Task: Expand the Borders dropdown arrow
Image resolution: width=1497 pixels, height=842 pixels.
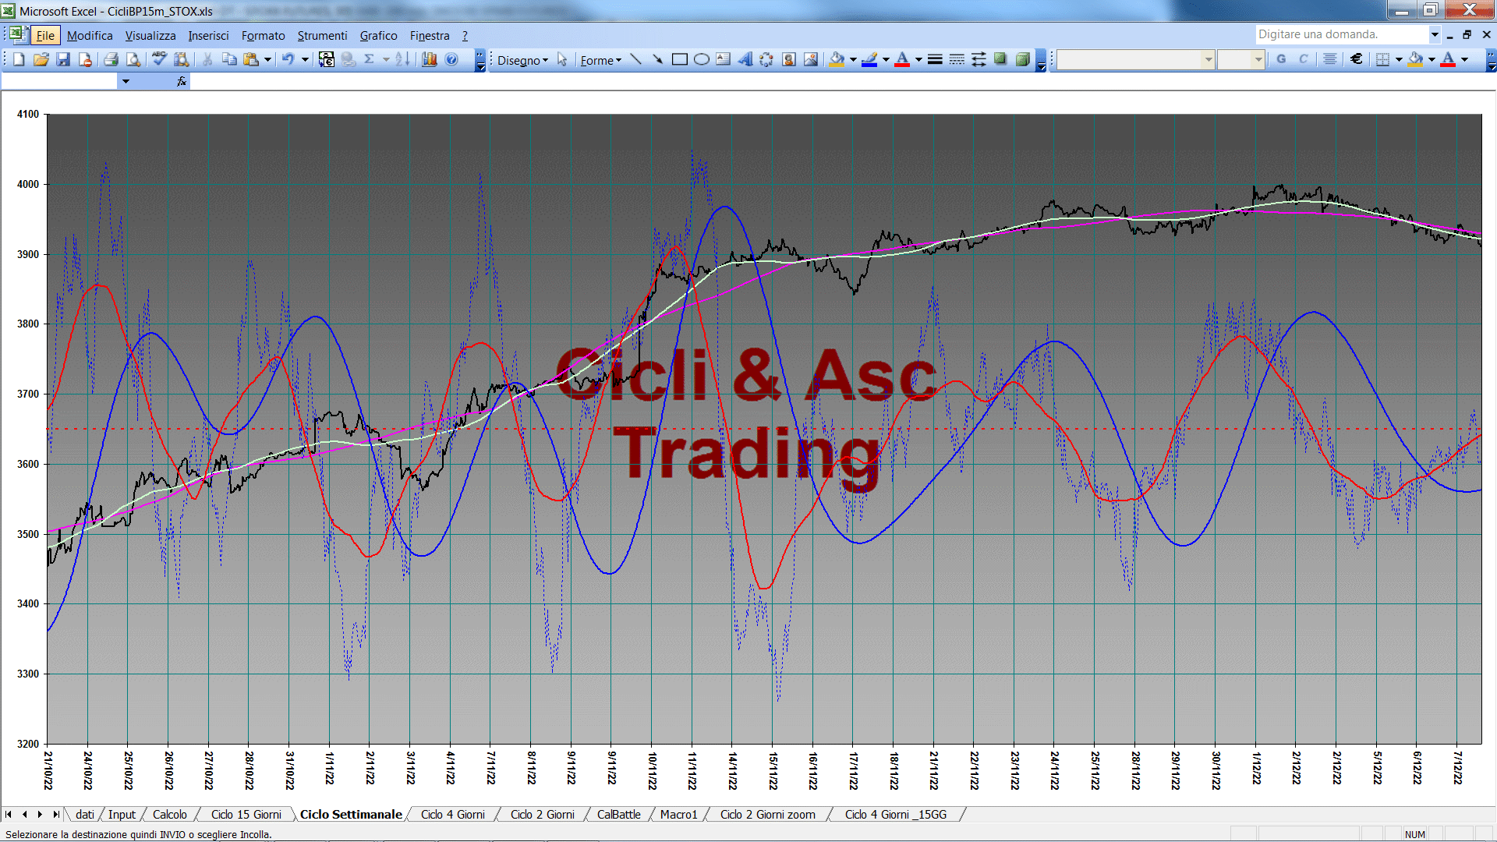Action: [1399, 59]
